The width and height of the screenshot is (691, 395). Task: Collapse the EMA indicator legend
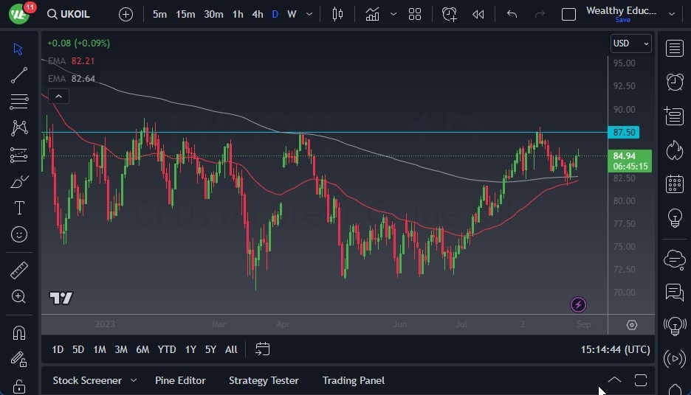tap(58, 96)
